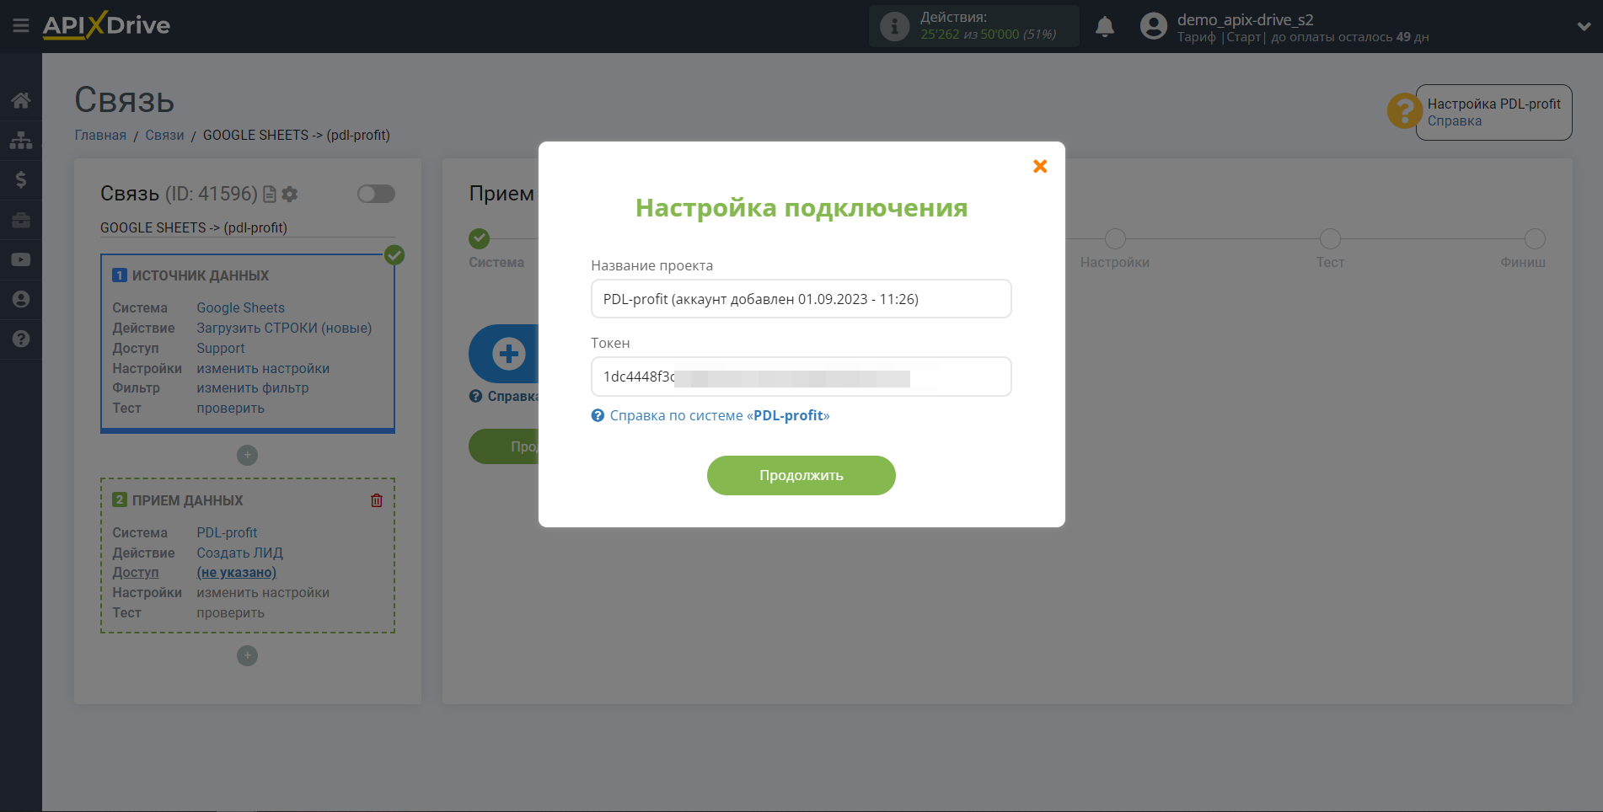Select the Система step marker
1603x812 pixels.
pyautogui.click(x=480, y=238)
